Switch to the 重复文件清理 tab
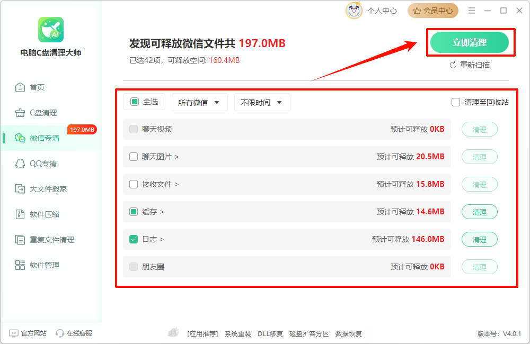This screenshot has height=344, width=530. 51,240
